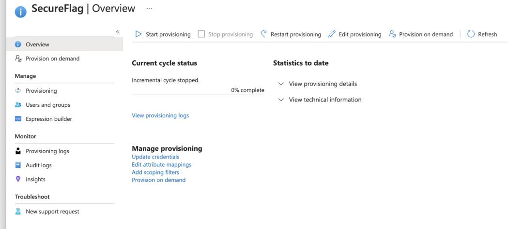Open Users and groups from sidebar

pos(48,105)
